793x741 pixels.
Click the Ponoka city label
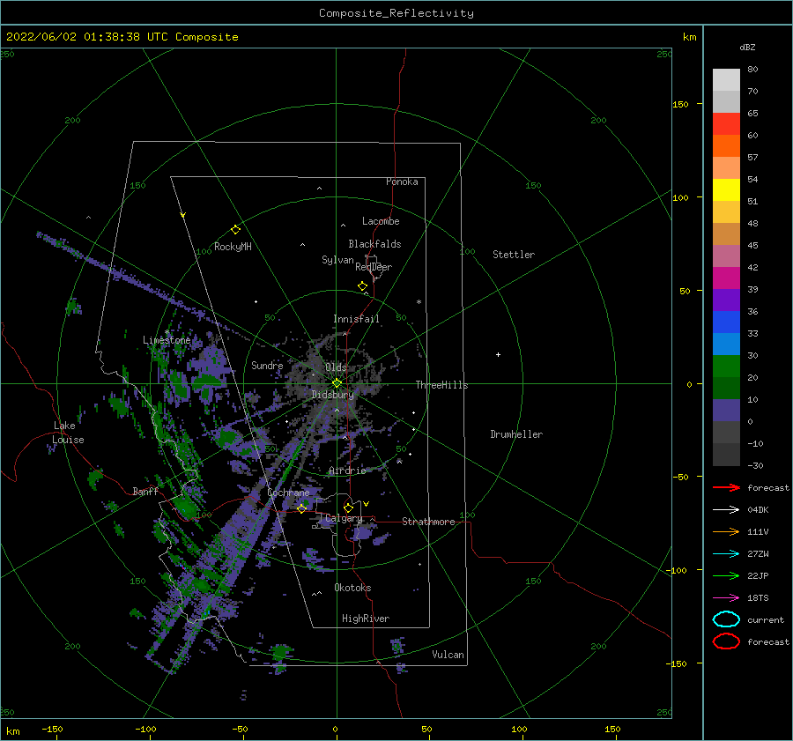tap(402, 182)
